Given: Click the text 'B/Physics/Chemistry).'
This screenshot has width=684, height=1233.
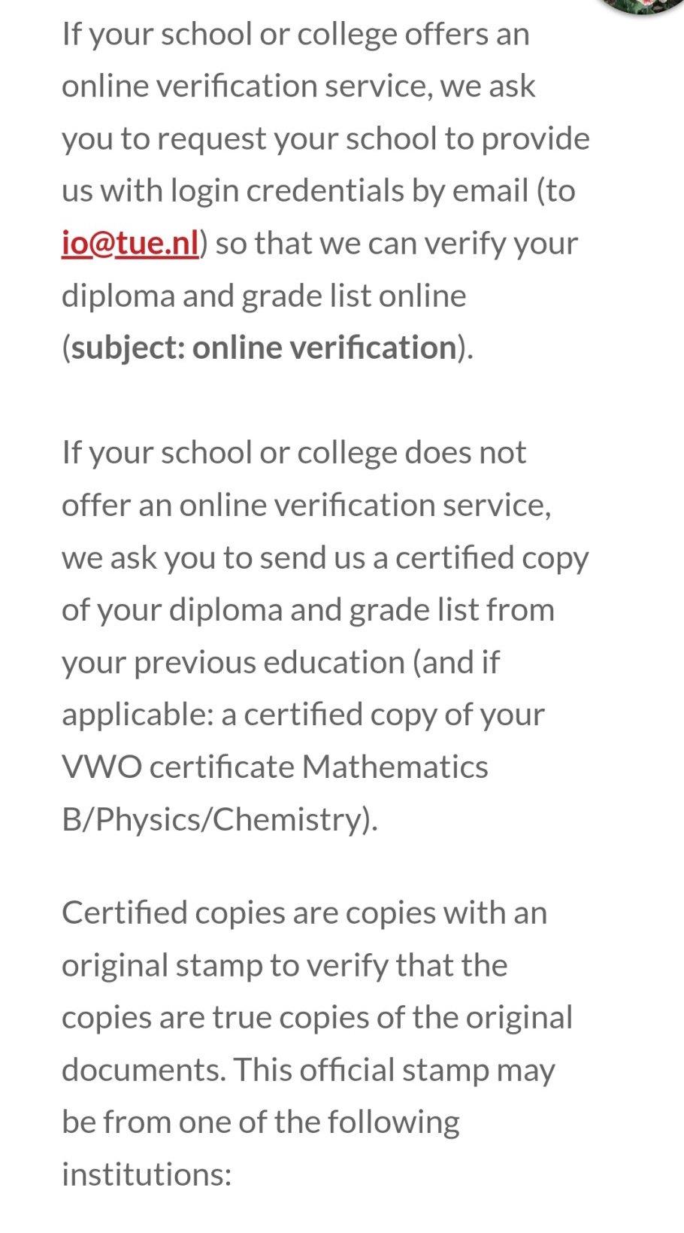Looking at the screenshot, I should tap(219, 819).
